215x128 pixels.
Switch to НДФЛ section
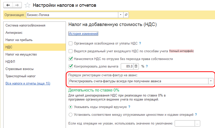[x=35, y=62]
